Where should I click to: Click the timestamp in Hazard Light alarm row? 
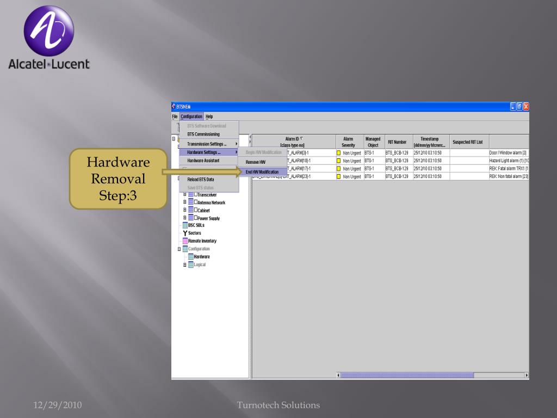pyautogui.click(x=428, y=161)
